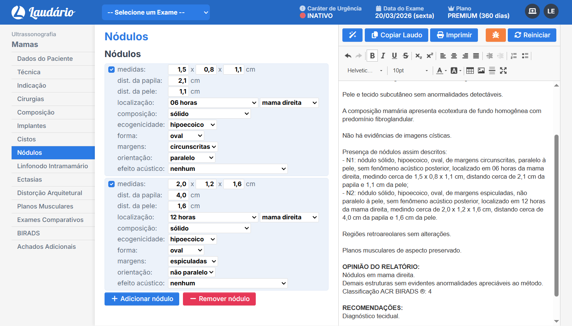Viewport: 572px width, 326px height.
Task: Toggle italic formatting in editor
Action: (383, 56)
